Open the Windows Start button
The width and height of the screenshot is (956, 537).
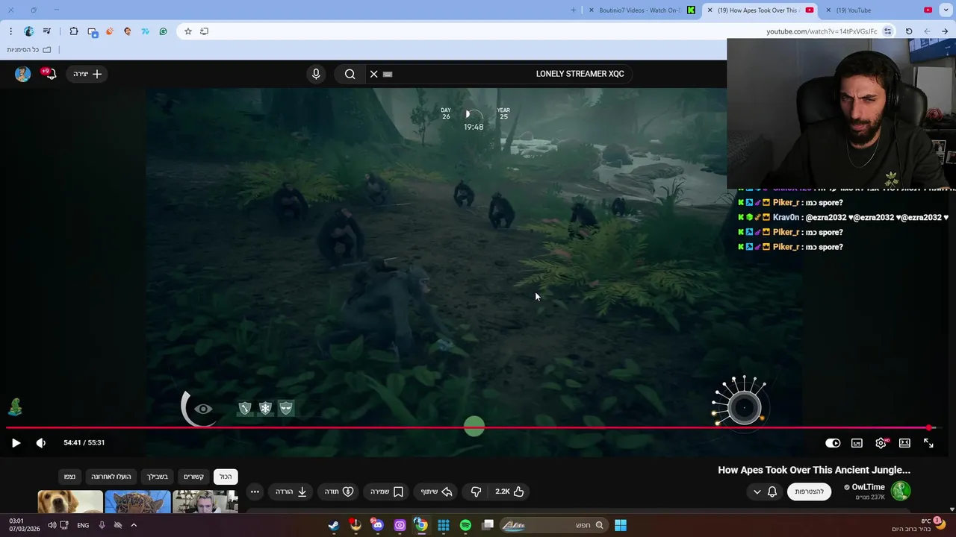621,525
